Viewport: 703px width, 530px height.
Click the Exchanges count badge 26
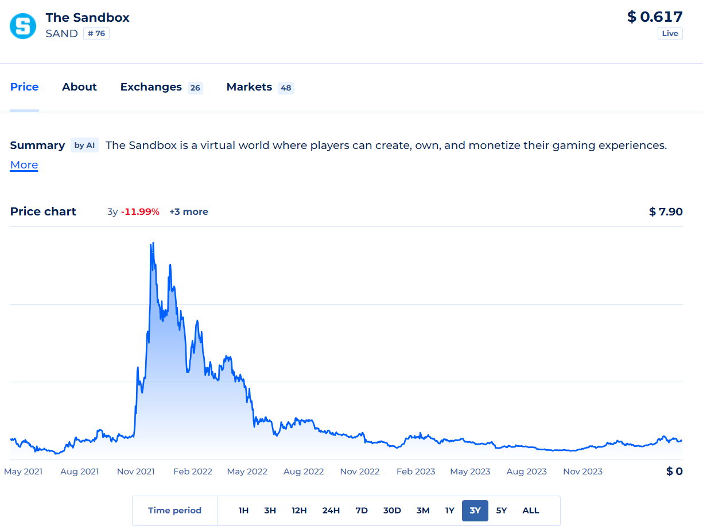(195, 88)
